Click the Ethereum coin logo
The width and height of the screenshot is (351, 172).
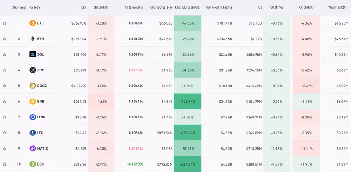32,39
